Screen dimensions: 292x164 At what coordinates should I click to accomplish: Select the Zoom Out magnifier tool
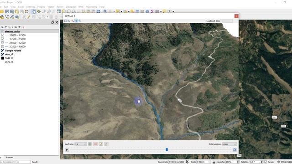[49, 11]
